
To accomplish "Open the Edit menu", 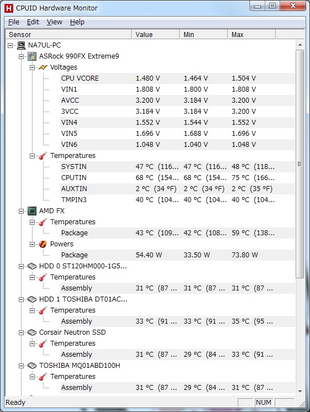I will tap(33, 22).
